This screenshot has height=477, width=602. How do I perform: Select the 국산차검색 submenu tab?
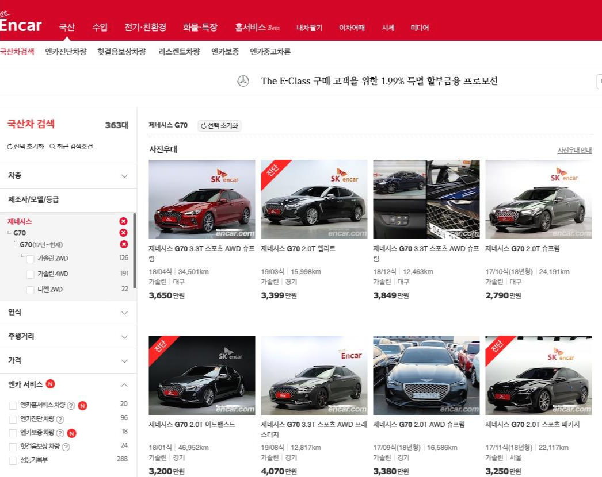click(17, 51)
